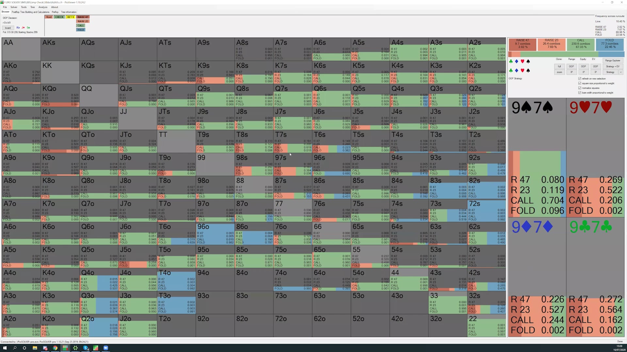Viewport: 627px width, 352px height.
Task: Open the Solver menu
Action: click(14, 7)
